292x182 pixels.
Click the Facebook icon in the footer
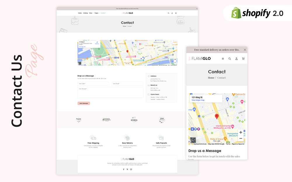pos(124,169)
